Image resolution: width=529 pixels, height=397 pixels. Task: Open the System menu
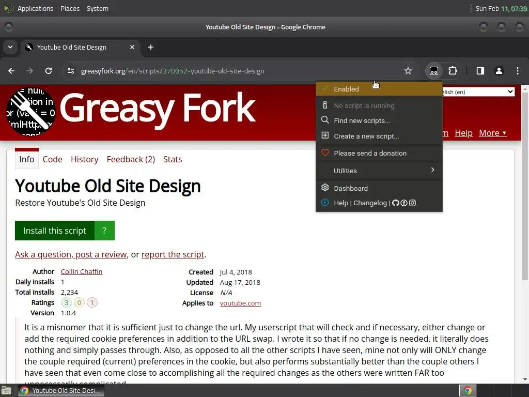point(98,8)
